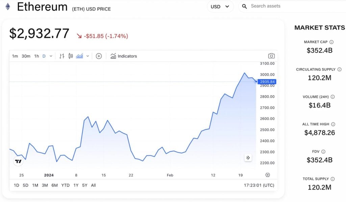The image size is (346, 202).
Task: Show info for Market Cap
Action: click(331, 42)
